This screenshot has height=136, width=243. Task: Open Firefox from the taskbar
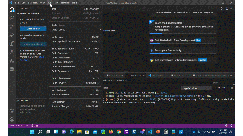(111, 132)
